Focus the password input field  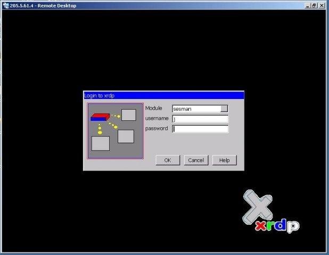[x=200, y=129]
